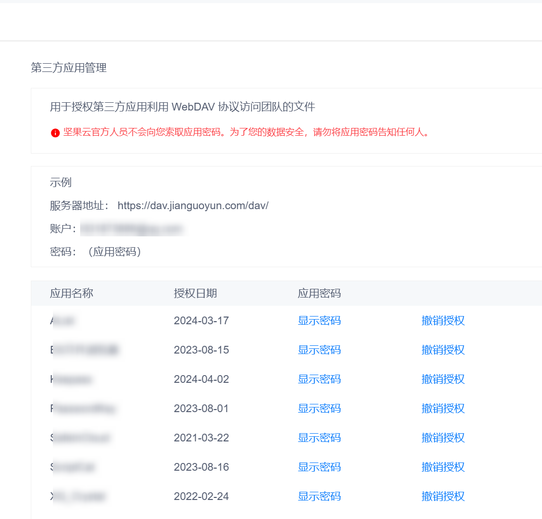Image resolution: width=542 pixels, height=519 pixels.
Task: Click the blurred account value
Action: point(132,229)
